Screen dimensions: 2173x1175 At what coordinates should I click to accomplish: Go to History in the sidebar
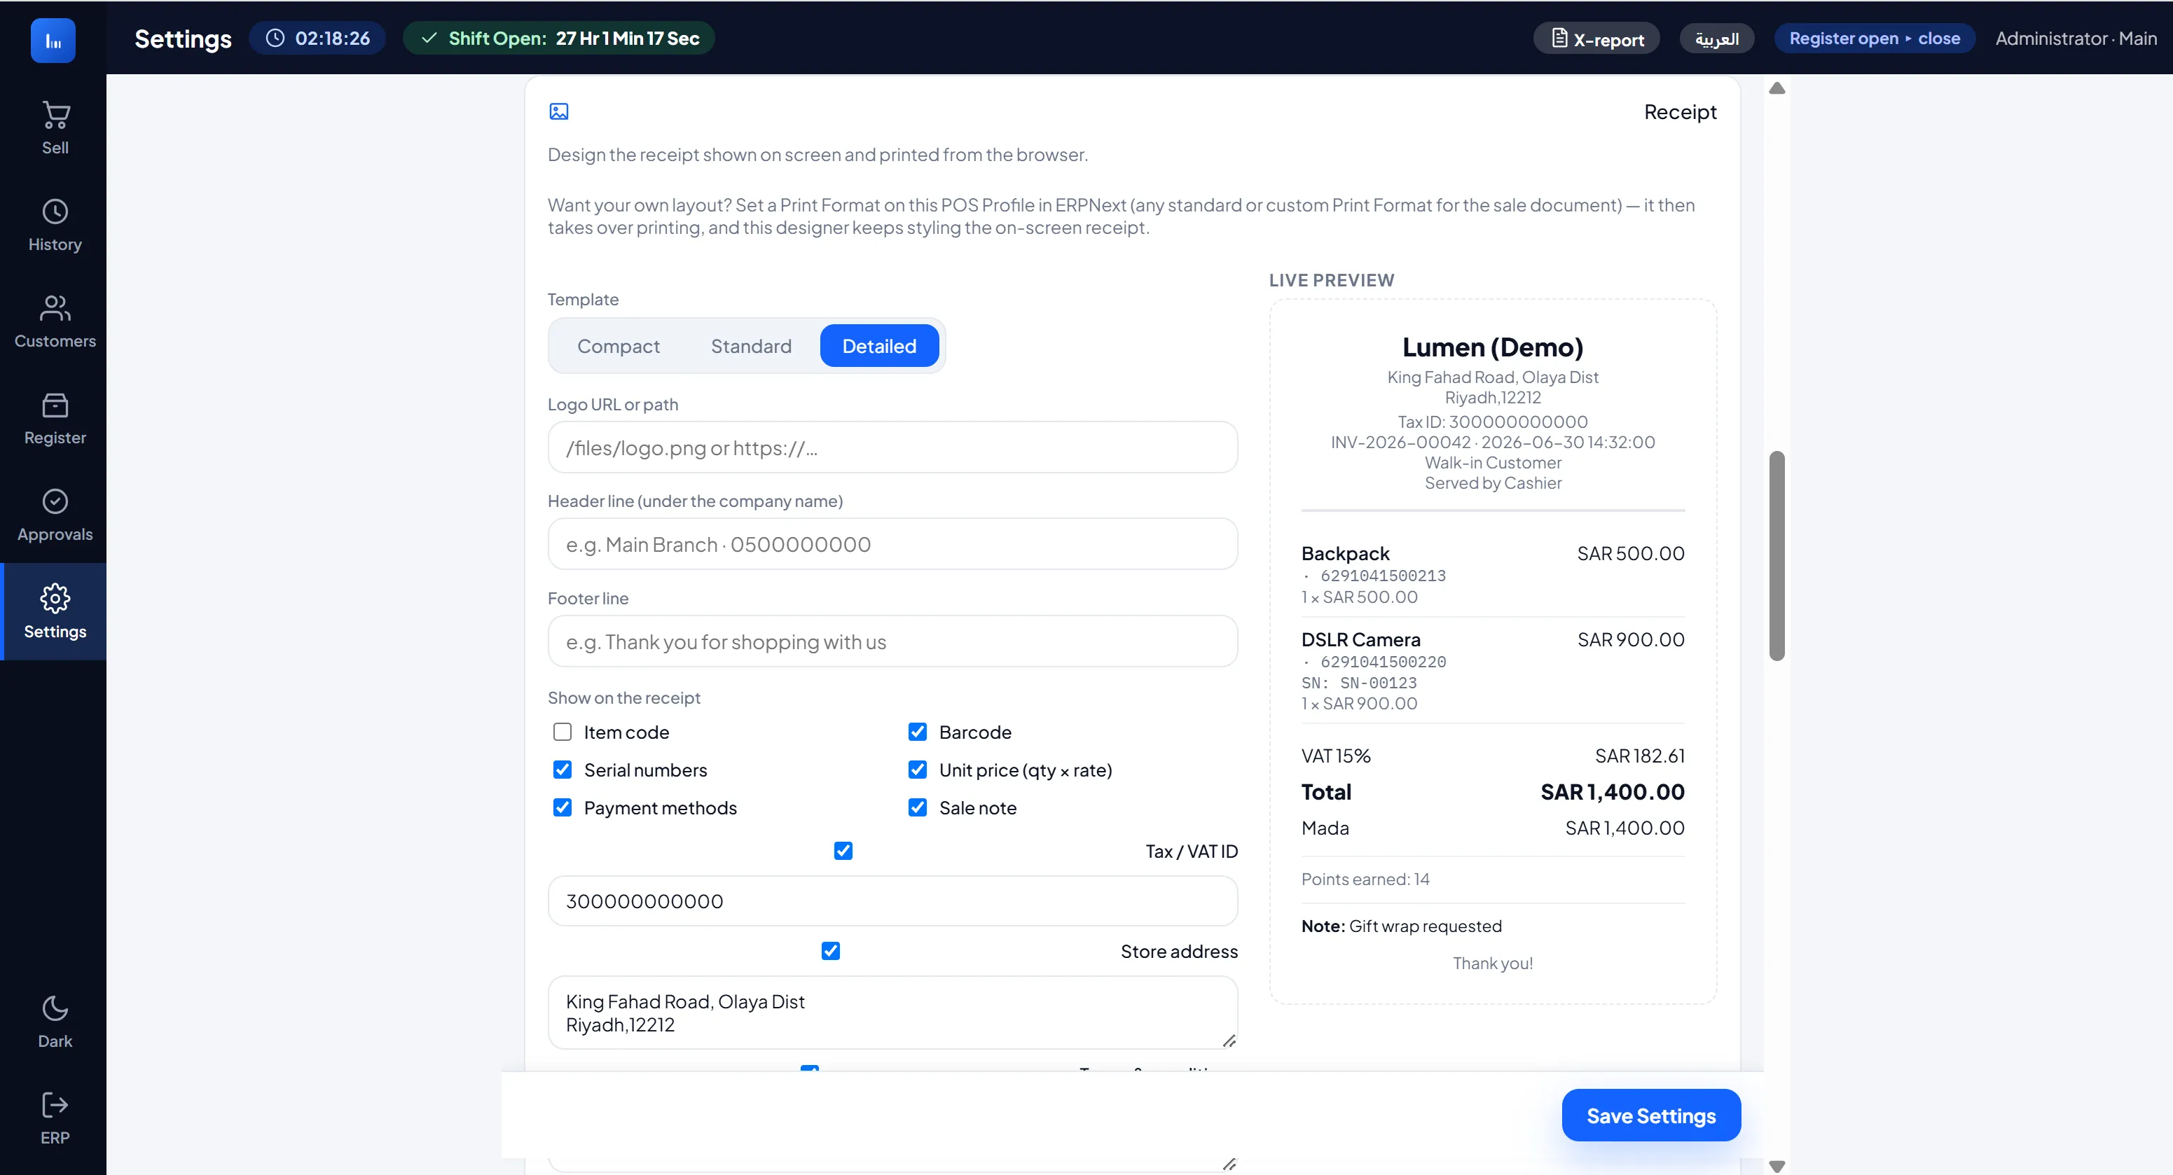coord(55,225)
